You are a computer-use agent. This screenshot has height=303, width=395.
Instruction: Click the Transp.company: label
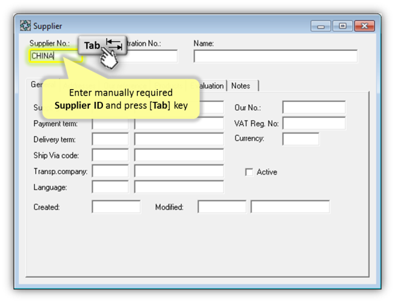61,171
